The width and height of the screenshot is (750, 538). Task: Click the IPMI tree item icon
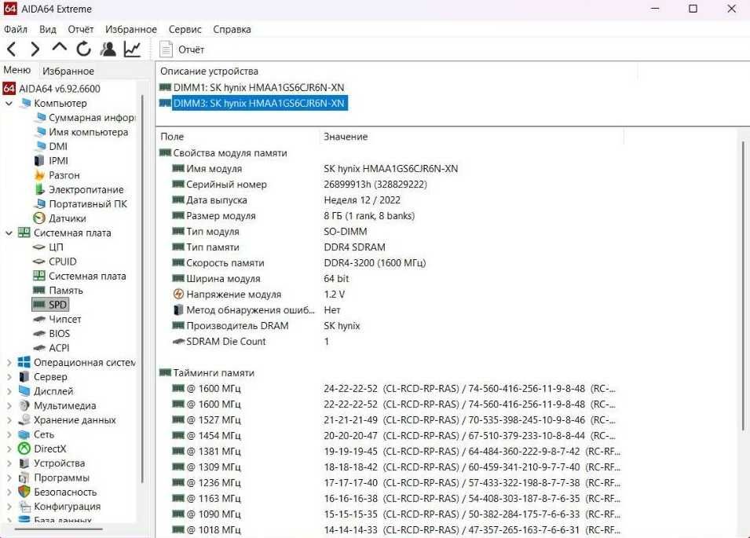pyautogui.click(x=39, y=161)
